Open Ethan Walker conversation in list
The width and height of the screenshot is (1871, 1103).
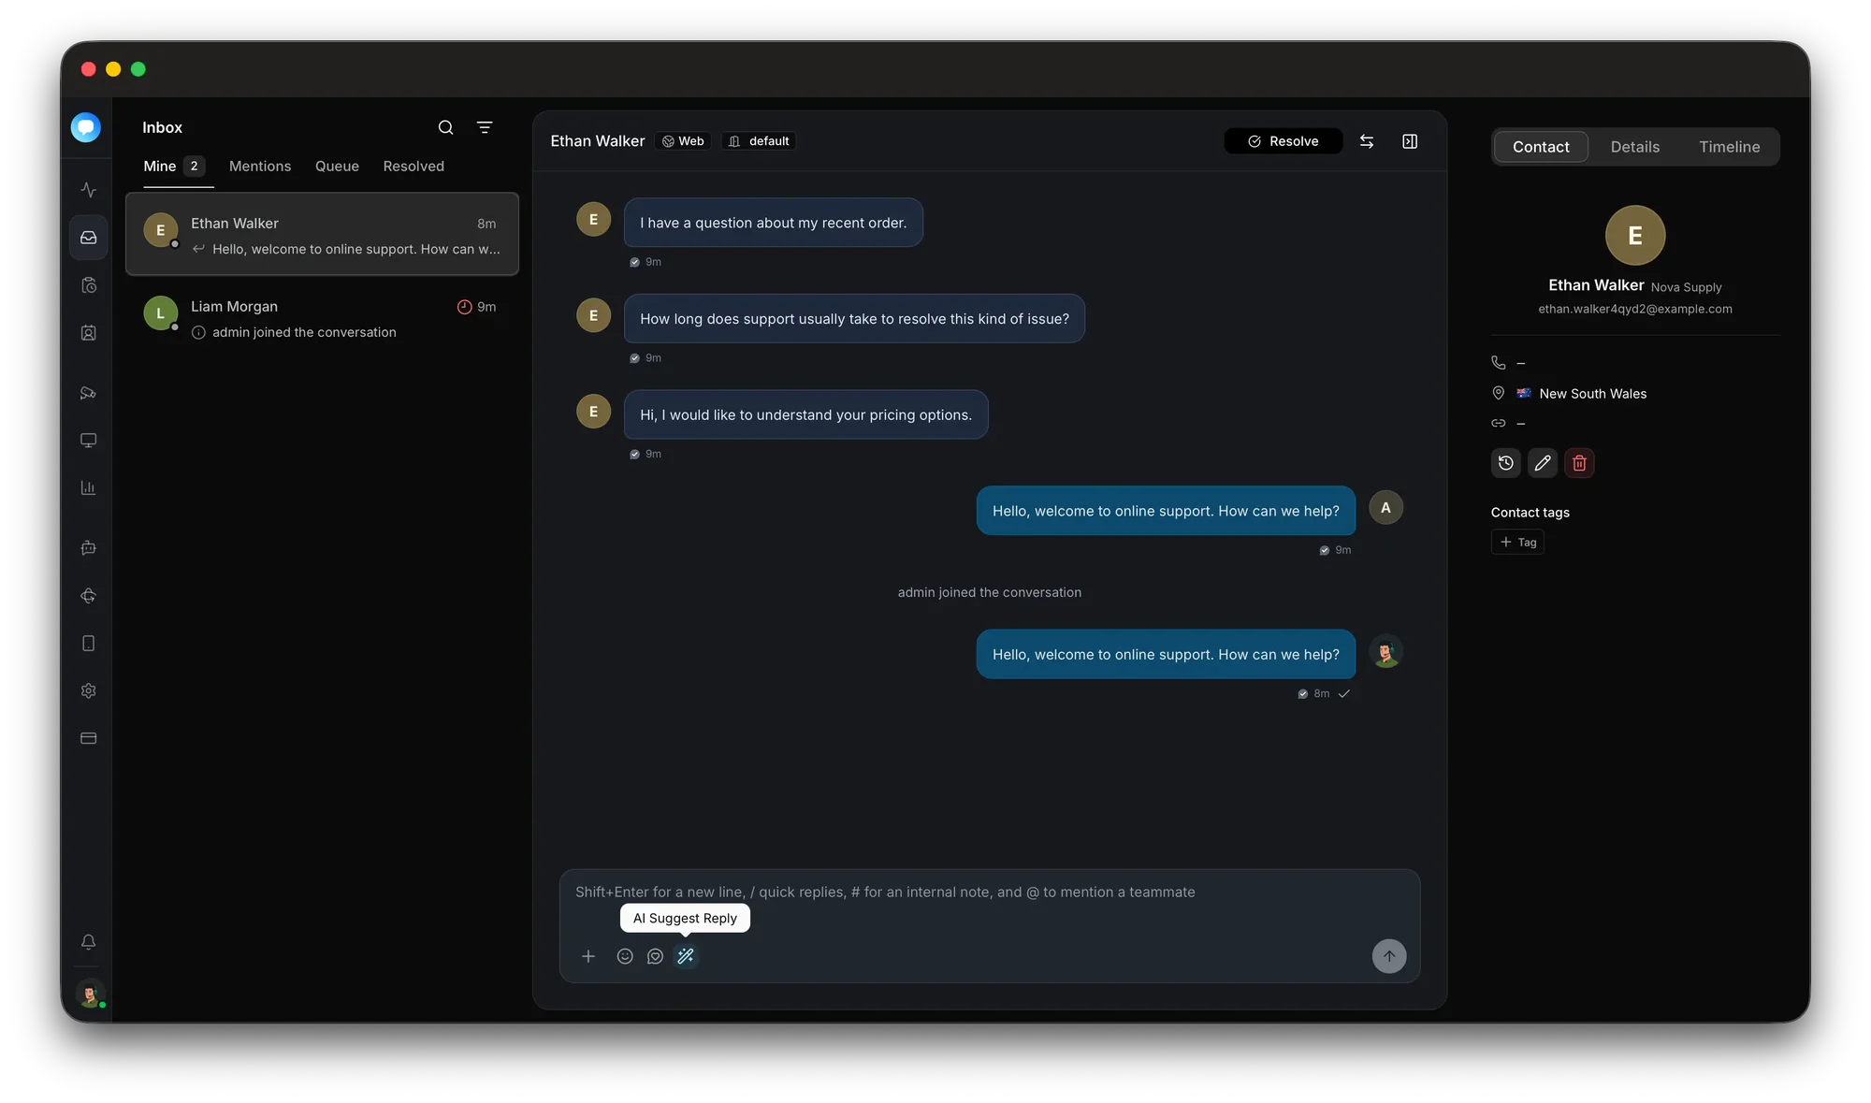(323, 234)
